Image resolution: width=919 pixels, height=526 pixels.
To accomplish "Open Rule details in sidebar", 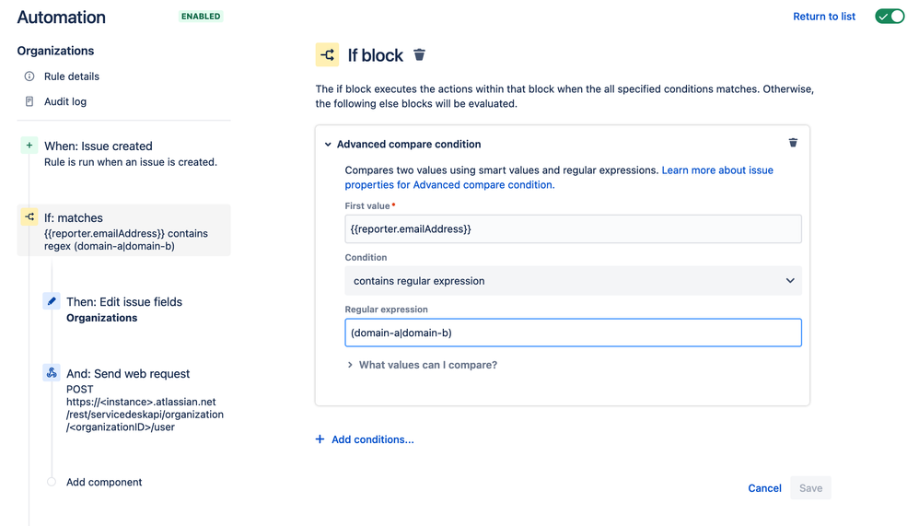I will [x=72, y=76].
